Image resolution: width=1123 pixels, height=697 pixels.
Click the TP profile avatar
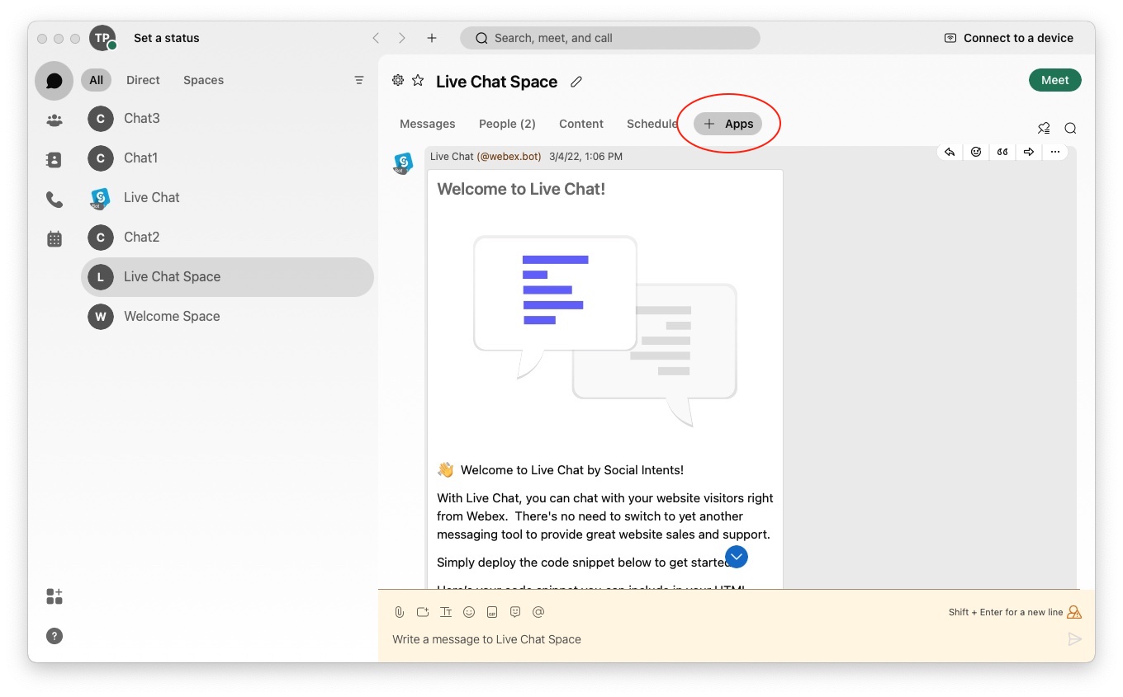[102, 38]
